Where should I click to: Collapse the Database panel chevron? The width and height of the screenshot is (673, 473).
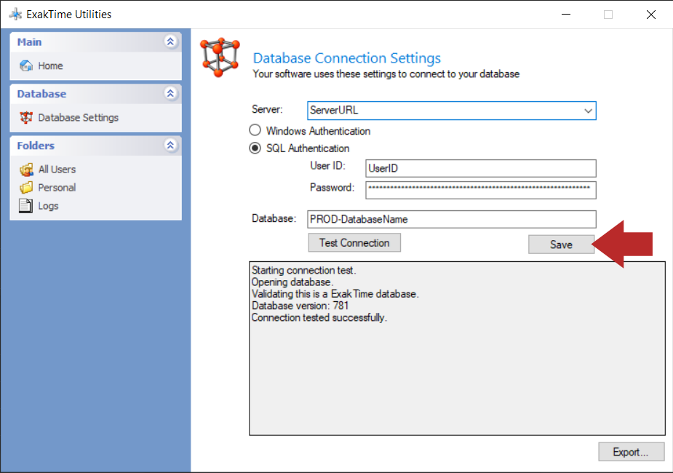click(170, 93)
